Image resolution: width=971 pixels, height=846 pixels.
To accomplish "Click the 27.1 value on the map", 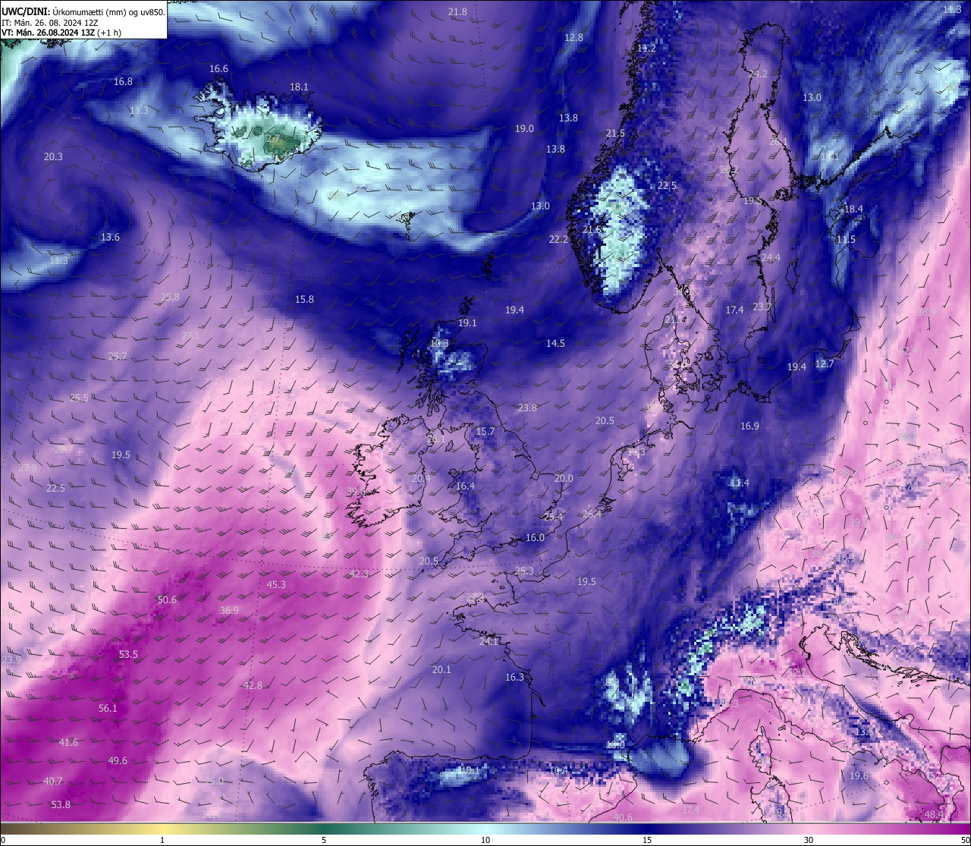I will coord(190,336).
